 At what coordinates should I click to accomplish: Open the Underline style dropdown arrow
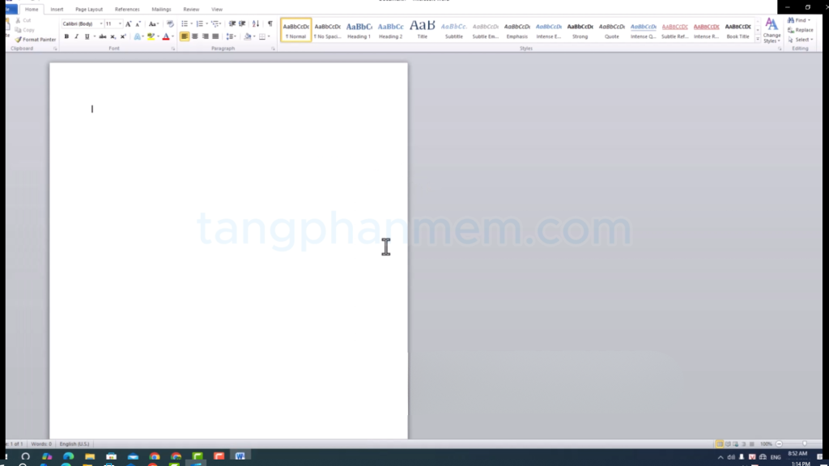tap(94, 36)
